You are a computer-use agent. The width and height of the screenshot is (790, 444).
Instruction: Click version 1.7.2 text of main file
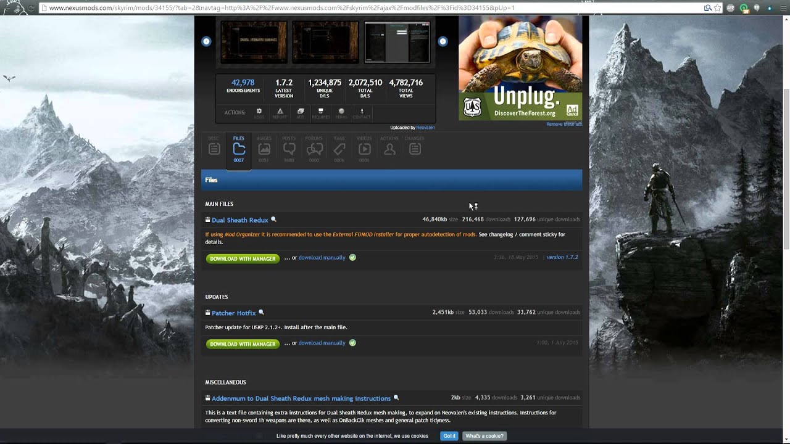[562, 257]
